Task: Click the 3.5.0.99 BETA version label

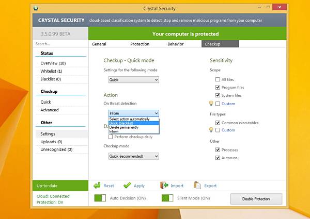Action: [x=56, y=34]
